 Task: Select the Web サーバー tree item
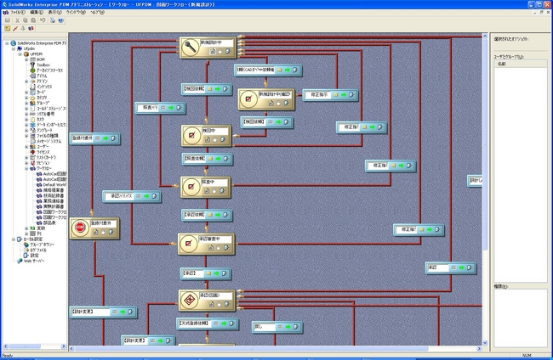pyautogui.click(x=34, y=261)
